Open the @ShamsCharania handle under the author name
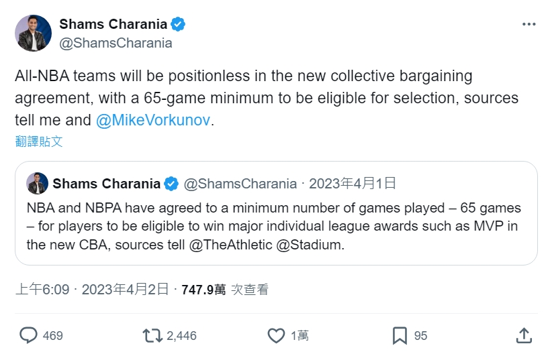Image resolution: width=550 pixels, height=352 pixels. click(x=116, y=43)
